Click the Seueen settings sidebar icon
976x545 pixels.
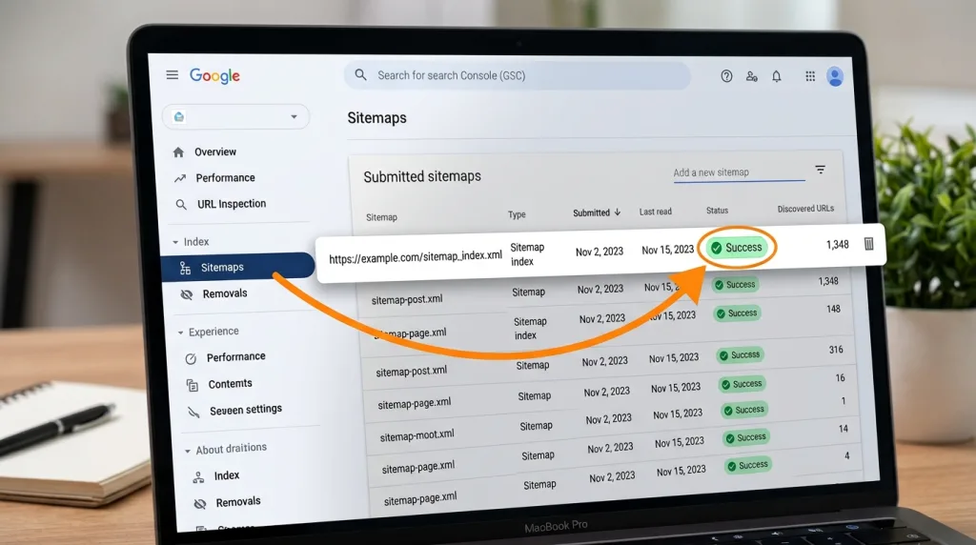tap(193, 412)
